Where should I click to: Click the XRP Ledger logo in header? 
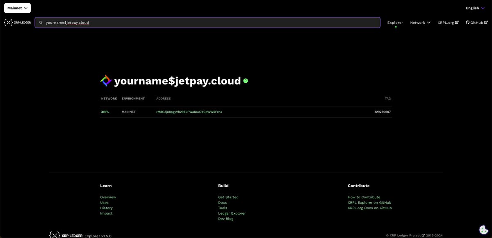pos(18,23)
